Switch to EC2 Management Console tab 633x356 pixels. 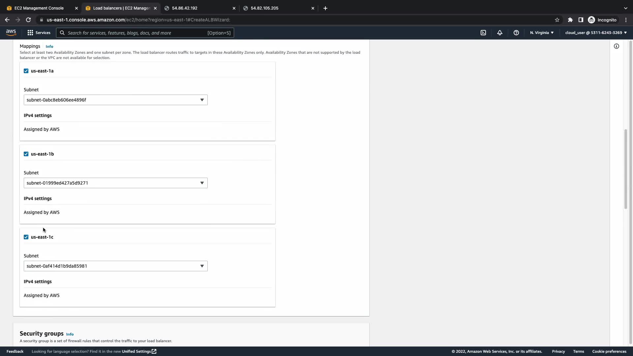(39, 8)
